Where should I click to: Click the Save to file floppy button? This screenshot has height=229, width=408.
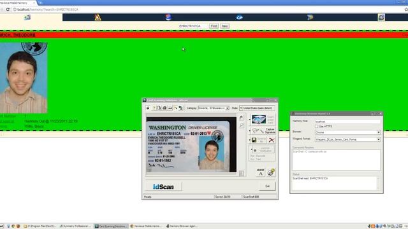coord(259,140)
